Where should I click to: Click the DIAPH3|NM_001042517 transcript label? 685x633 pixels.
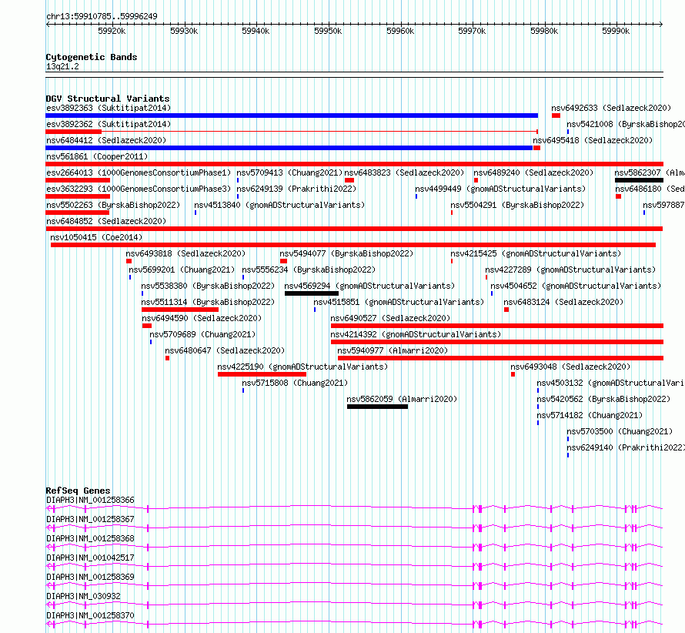[x=90, y=558]
